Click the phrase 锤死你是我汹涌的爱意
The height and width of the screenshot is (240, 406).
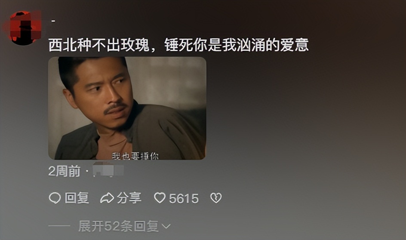237,45
